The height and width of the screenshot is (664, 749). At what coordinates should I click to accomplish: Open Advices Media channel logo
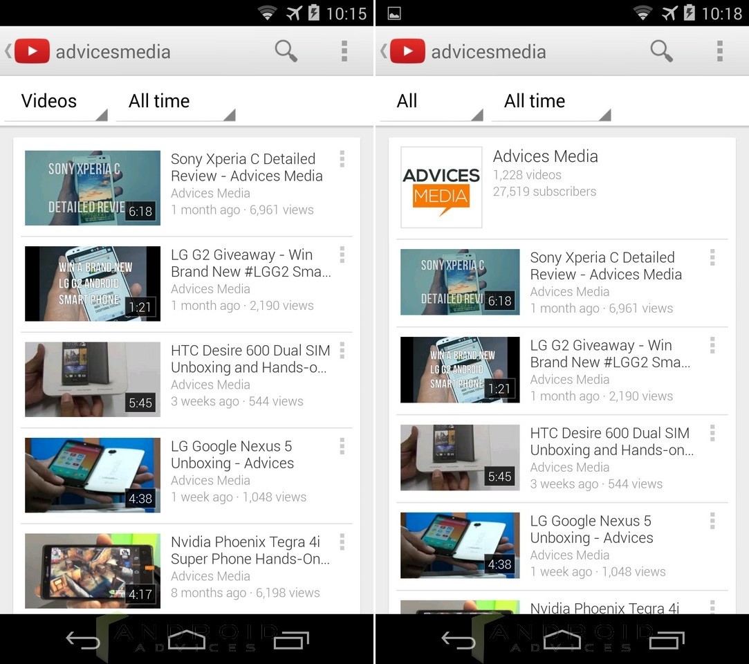(441, 187)
